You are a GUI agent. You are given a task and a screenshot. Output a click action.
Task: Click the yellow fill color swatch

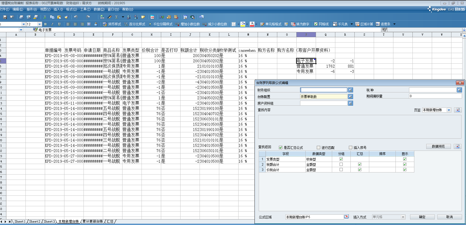tap(243, 24)
